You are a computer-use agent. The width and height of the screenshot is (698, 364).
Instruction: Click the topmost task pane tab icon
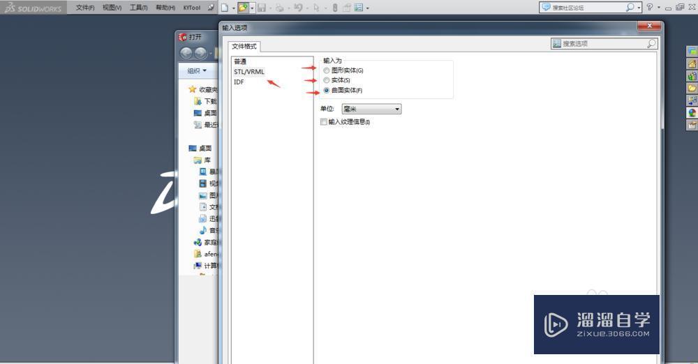[x=692, y=52]
